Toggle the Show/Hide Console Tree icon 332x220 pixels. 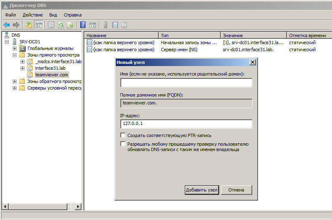38,25
